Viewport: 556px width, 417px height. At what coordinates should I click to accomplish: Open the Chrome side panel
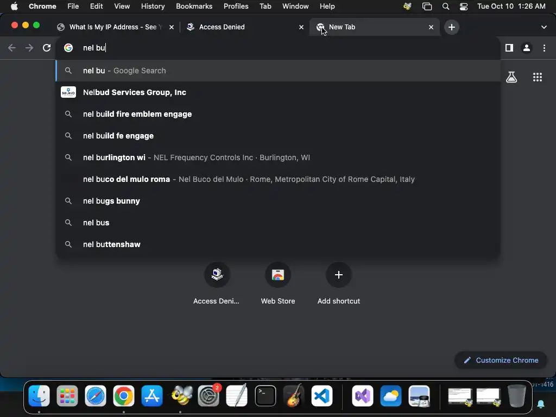pos(509,48)
